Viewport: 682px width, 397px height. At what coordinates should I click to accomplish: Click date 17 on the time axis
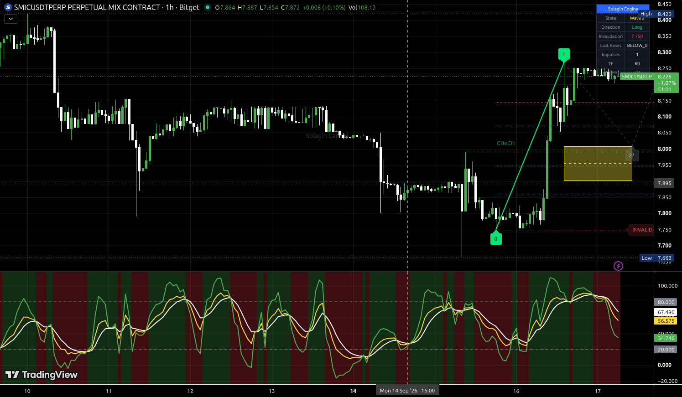(598, 391)
